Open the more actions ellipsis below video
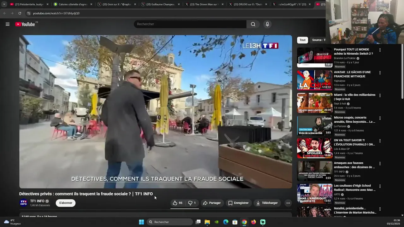This screenshot has width=404, height=227. (x=288, y=203)
